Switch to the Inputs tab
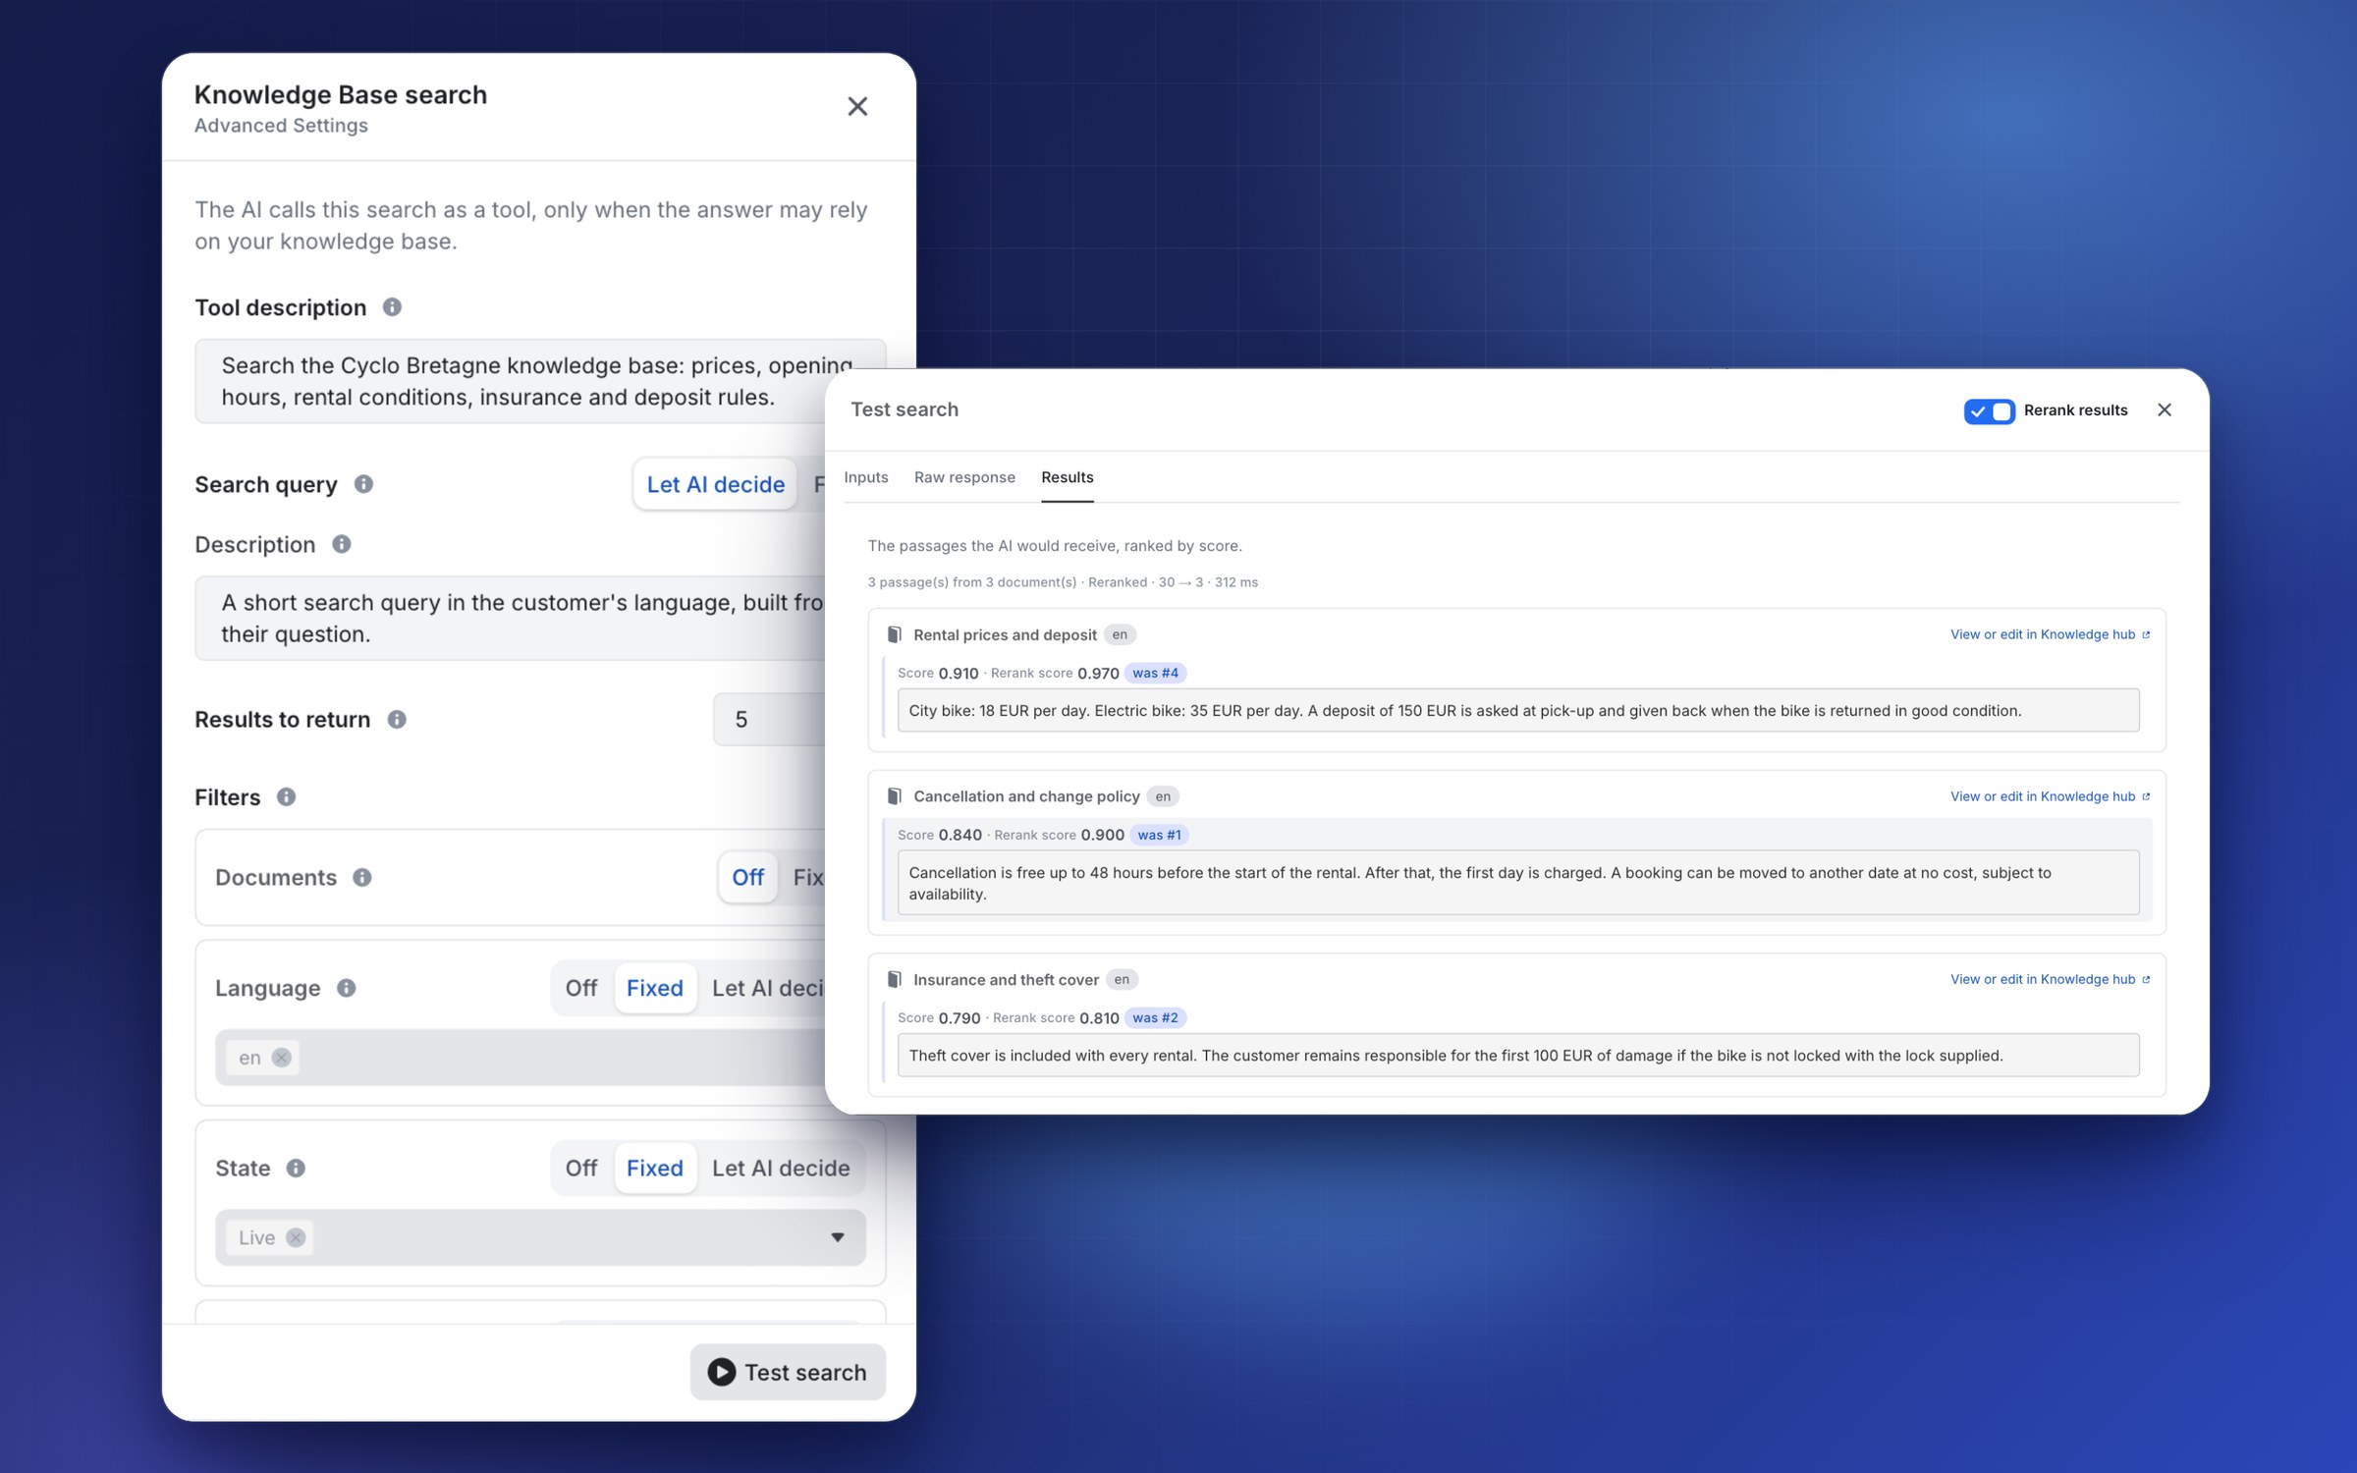The width and height of the screenshot is (2357, 1473). [x=866, y=477]
